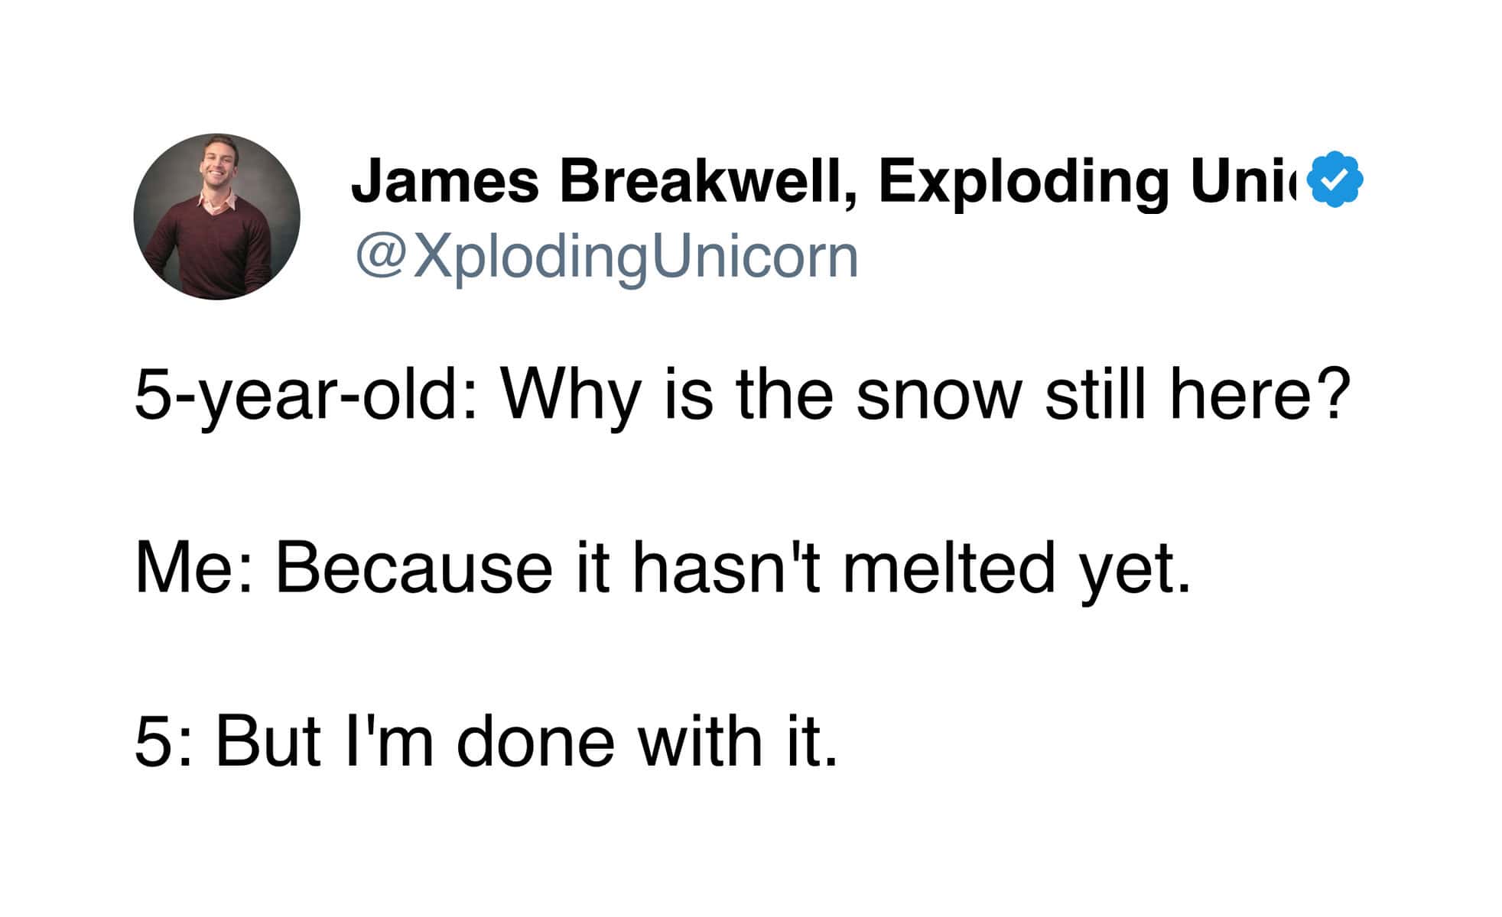Screen dimensions: 1502x917
Task: Click the word "Why" in the first line
Action: tap(569, 396)
